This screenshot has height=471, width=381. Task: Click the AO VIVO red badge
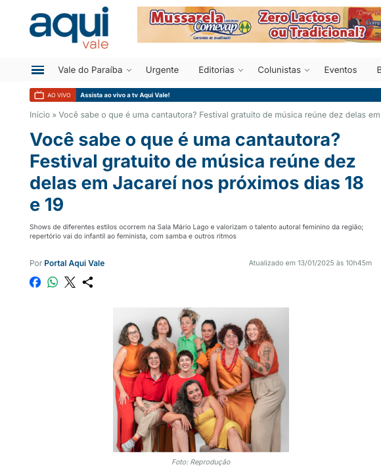pos(53,95)
